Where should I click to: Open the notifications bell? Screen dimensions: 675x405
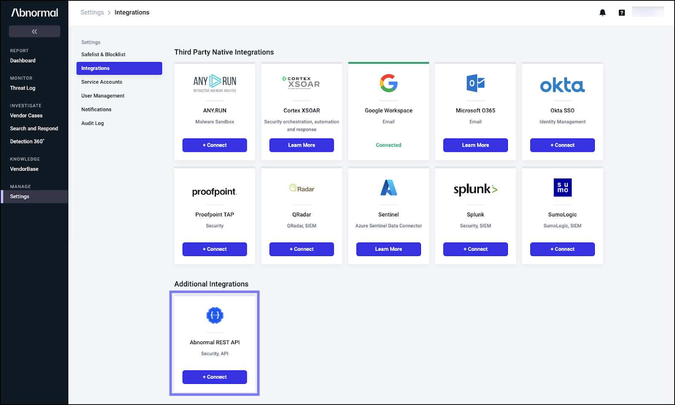[602, 12]
